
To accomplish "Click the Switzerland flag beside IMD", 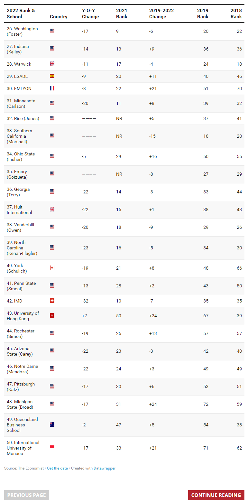I will (52, 301).
